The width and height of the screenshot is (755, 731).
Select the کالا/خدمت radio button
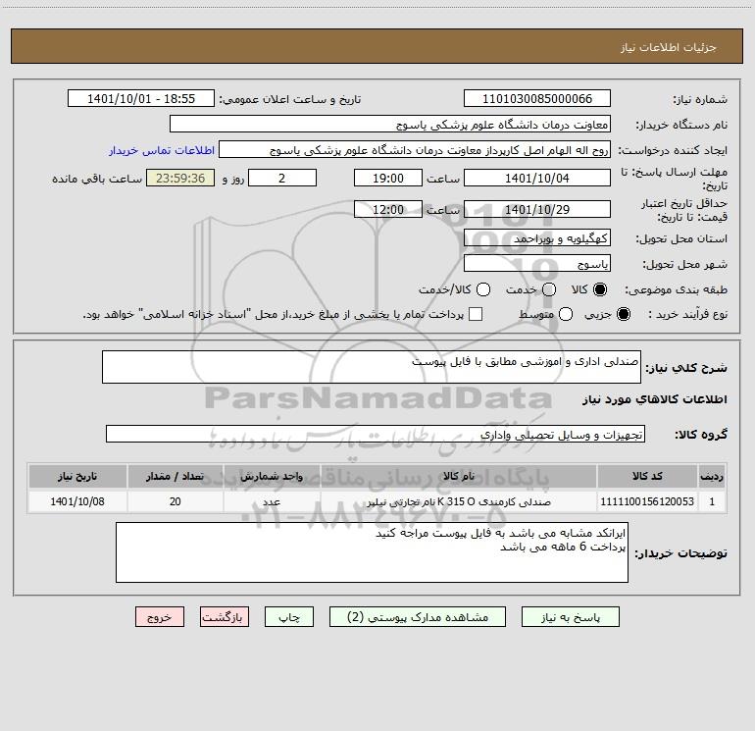click(483, 289)
